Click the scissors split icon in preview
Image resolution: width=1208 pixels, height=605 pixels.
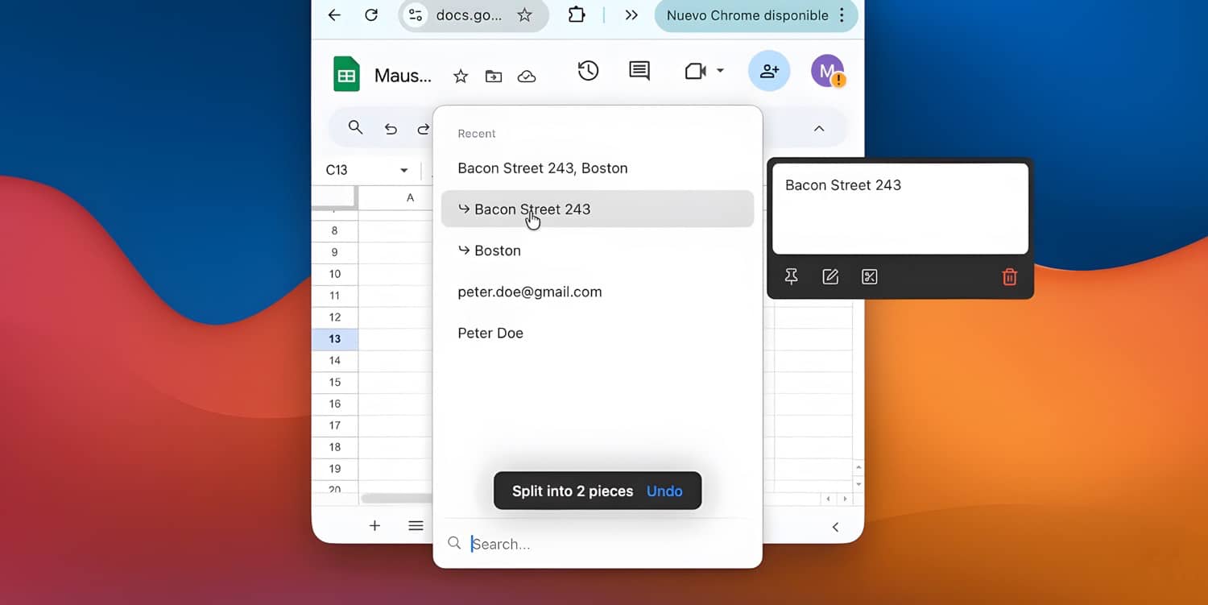[x=869, y=277]
